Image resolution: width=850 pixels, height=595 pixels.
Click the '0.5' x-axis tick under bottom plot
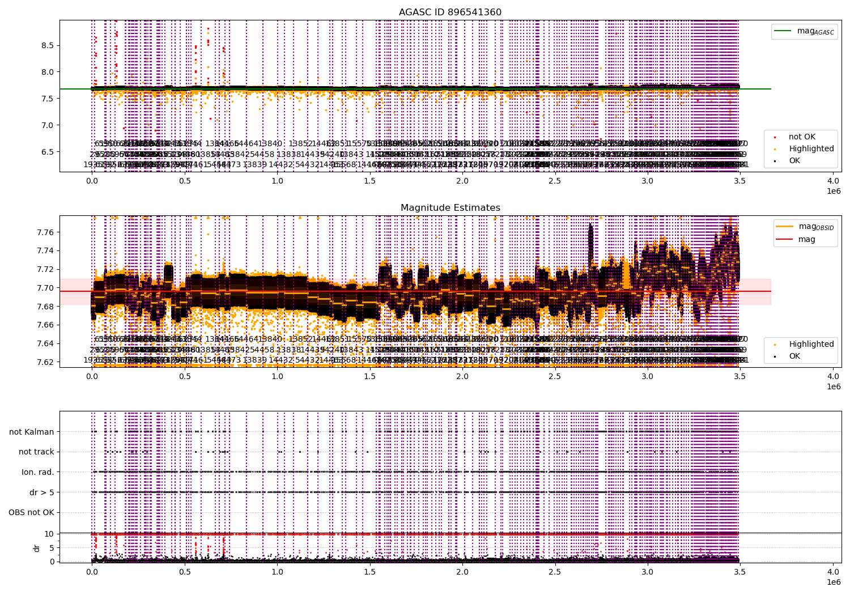click(185, 572)
